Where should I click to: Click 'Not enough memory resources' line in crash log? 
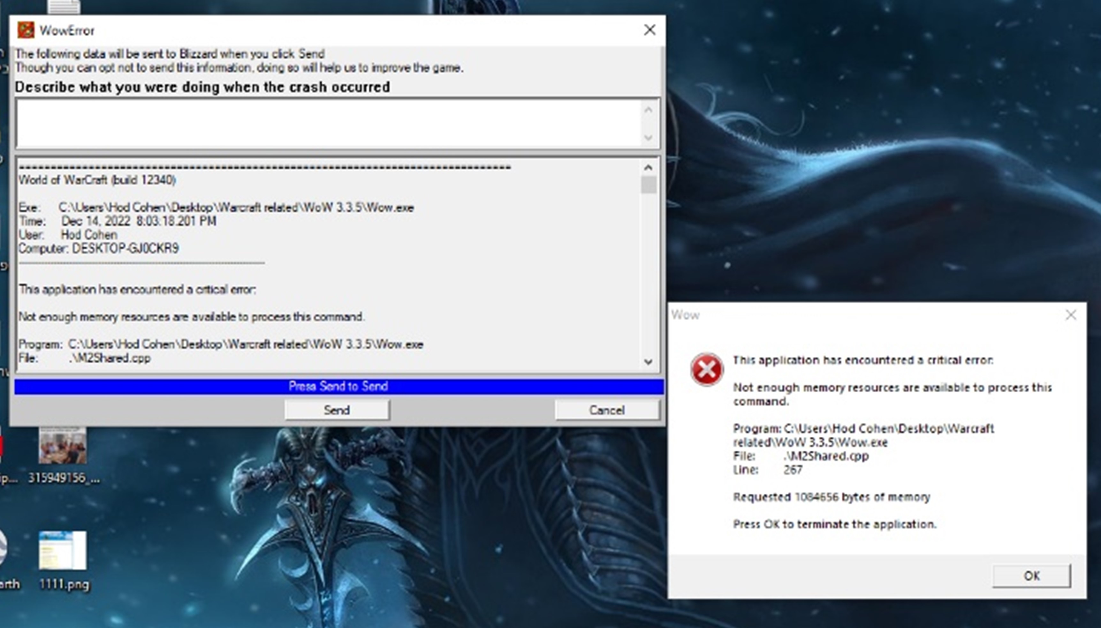click(x=192, y=317)
